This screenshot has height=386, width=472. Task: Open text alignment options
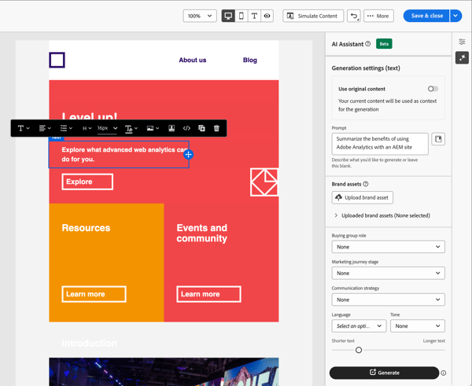pos(45,128)
